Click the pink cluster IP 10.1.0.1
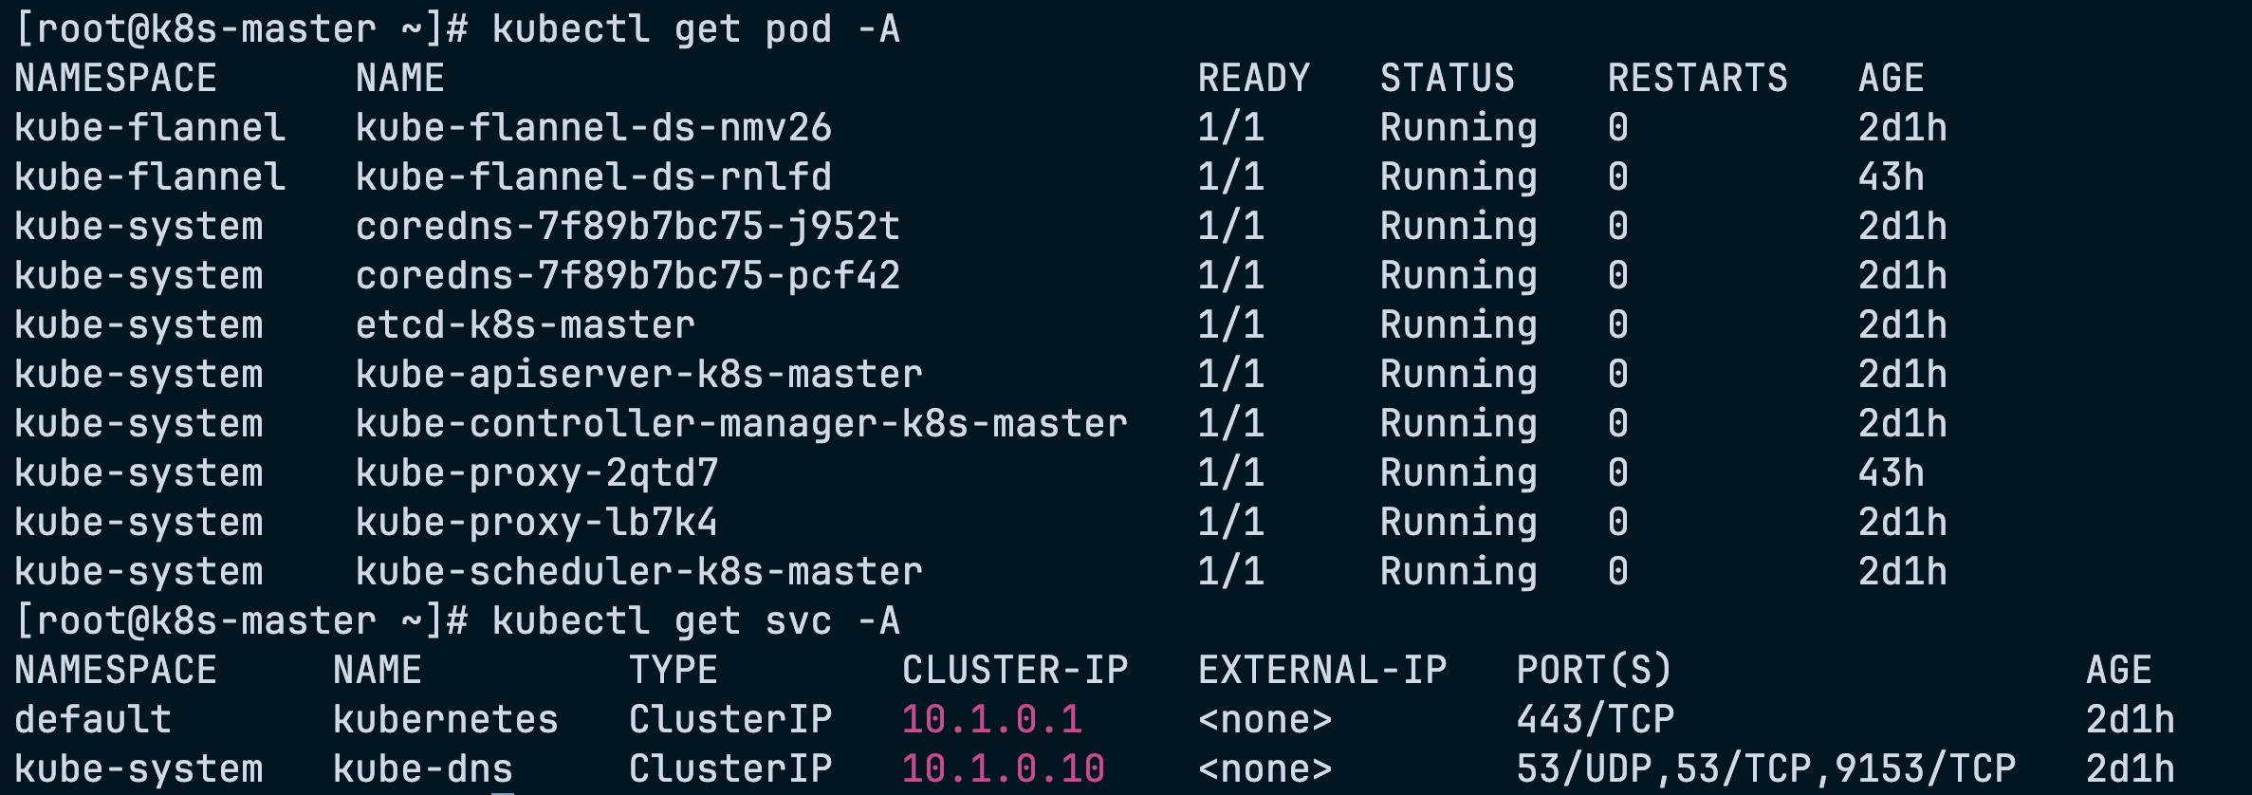This screenshot has height=795, width=2252. (992, 720)
